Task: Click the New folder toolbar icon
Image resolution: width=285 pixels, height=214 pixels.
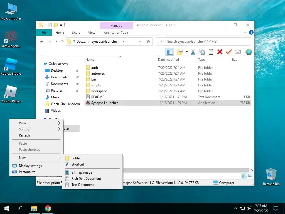Action: click(x=180, y=52)
